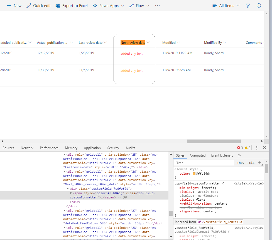Open DevTools customize menu via vertical dots
The width and height of the screenshot is (272, 240).
(x=257, y=148)
